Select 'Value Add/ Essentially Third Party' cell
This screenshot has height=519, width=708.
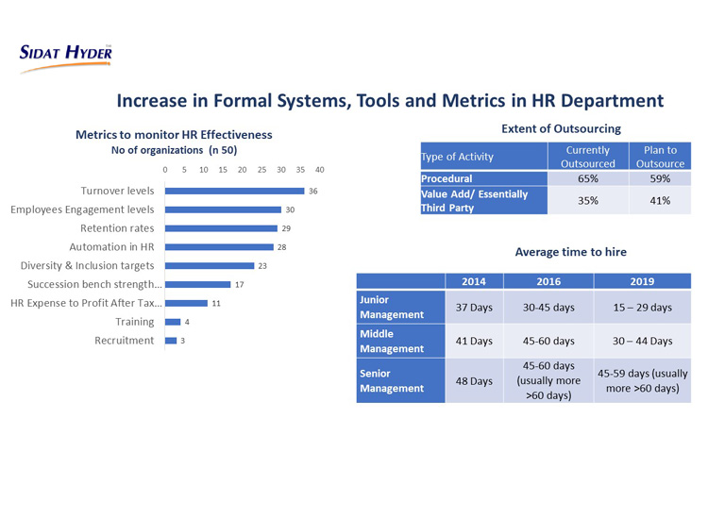coord(484,200)
